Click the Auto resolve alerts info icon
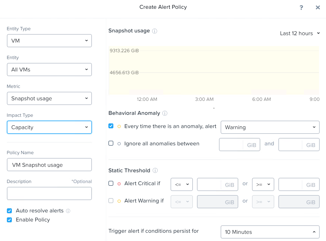The height and width of the screenshot is (241, 326). point(68,211)
